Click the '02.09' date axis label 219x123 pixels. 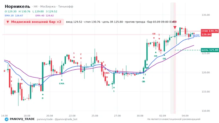point(163,115)
